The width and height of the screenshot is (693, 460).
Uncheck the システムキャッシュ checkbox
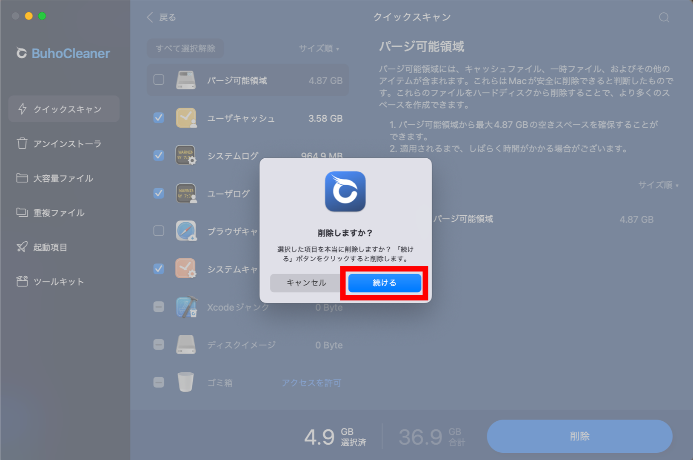tap(159, 269)
